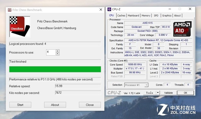Click the processor Name field AMD K15
Screen dimensions: 201x119
(x=148, y=23)
